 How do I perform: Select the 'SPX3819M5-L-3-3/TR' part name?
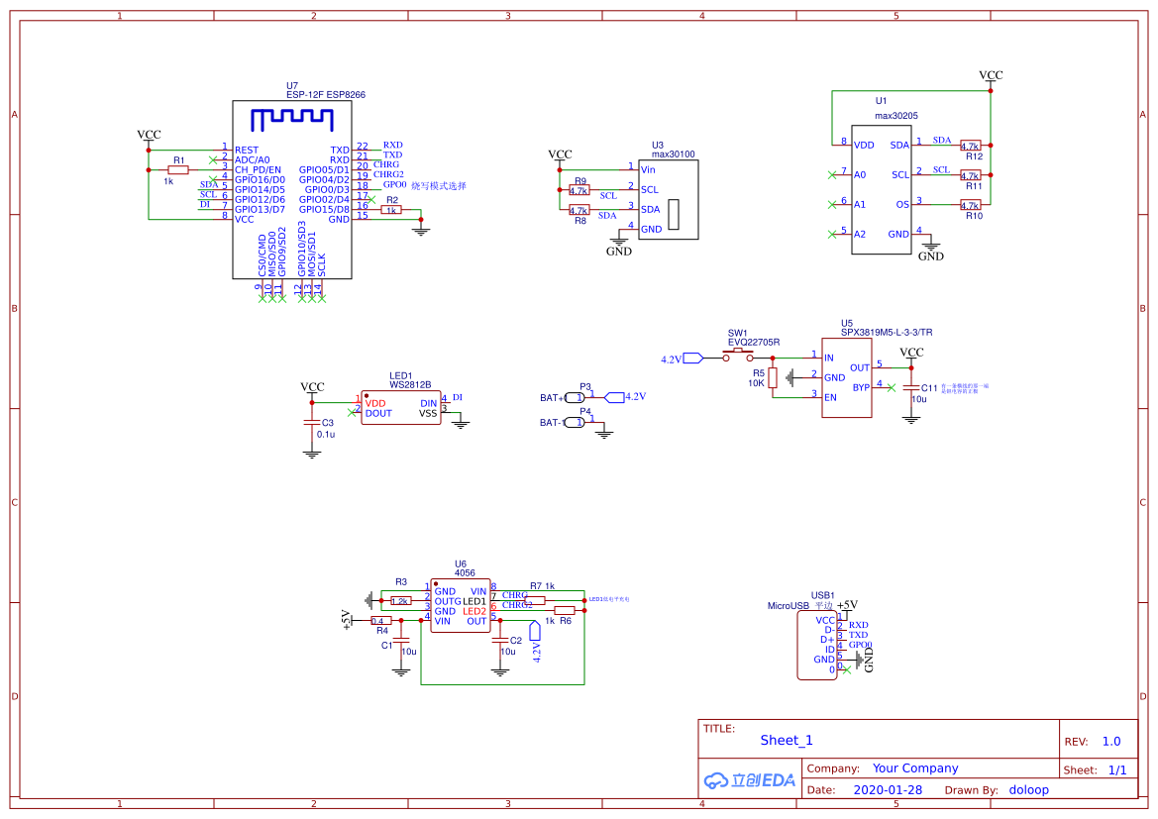(x=887, y=333)
